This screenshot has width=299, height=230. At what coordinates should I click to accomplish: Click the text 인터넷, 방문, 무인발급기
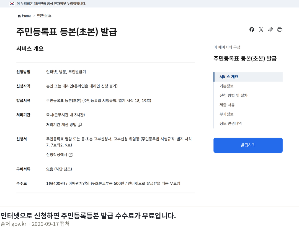(66, 72)
